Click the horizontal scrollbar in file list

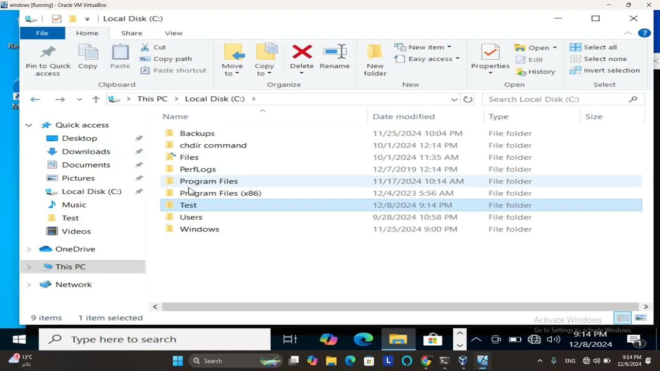pyautogui.click(x=400, y=307)
